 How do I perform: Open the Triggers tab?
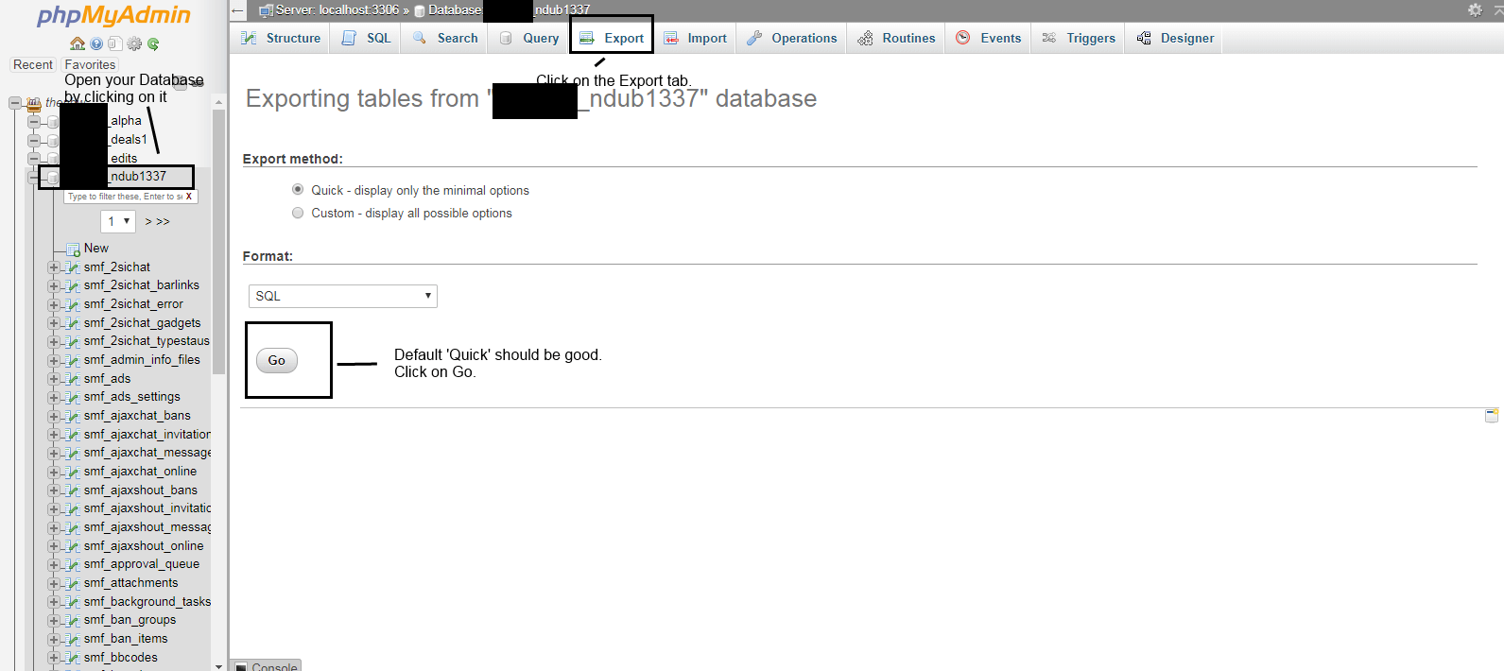(x=1079, y=38)
